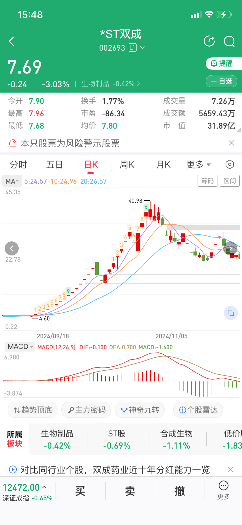This screenshot has height=525, width=242.
Task: Tap the MA10 value 10:24.96
Action: 63,181
